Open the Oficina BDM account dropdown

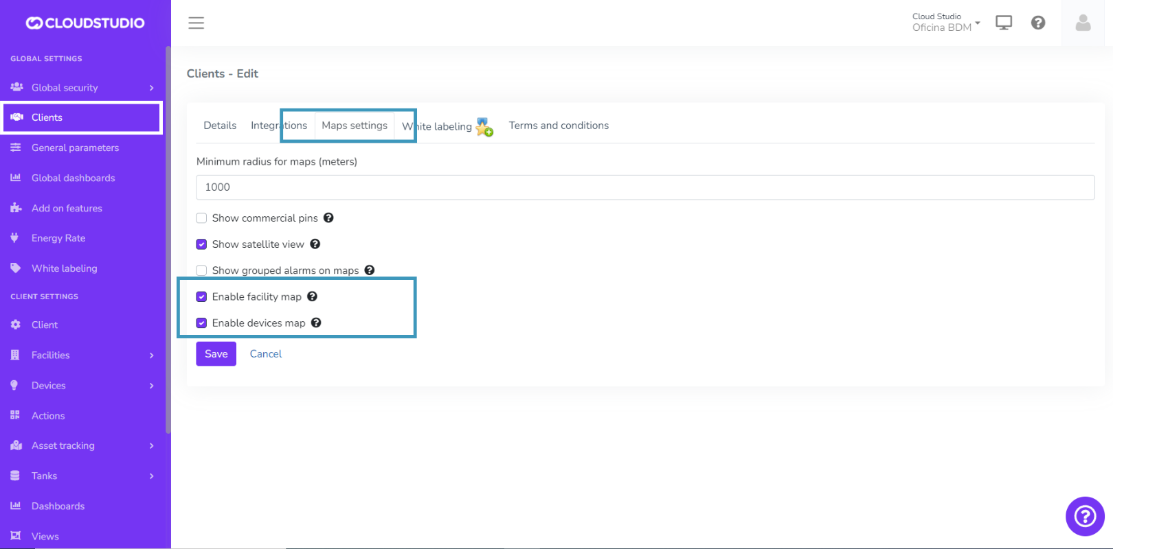pos(945,23)
